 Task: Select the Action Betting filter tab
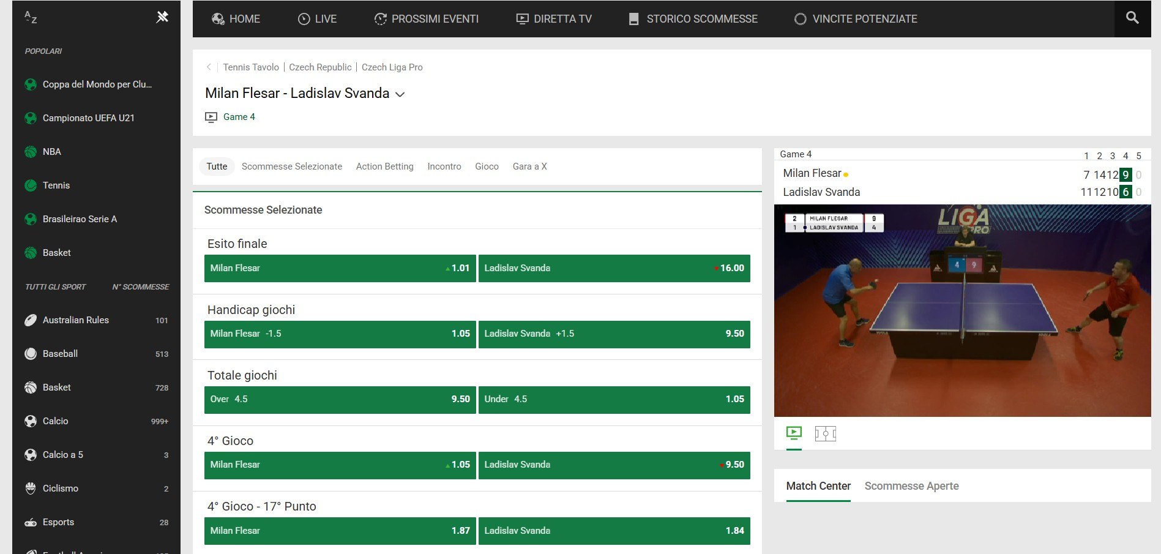(384, 166)
